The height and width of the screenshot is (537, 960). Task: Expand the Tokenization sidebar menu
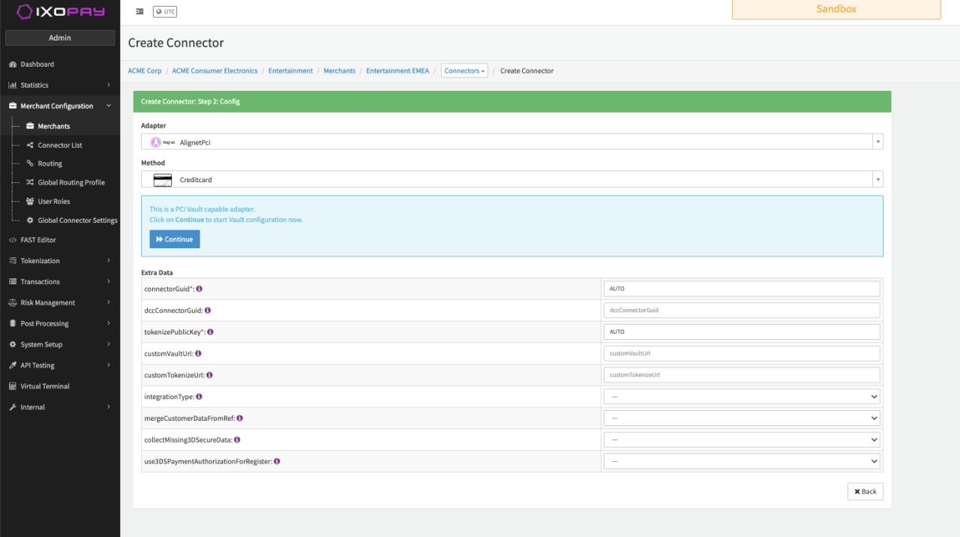coord(60,261)
